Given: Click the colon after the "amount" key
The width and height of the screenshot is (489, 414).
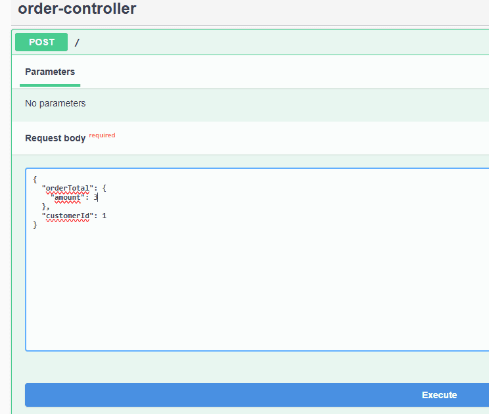Looking at the screenshot, I should coord(86,197).
